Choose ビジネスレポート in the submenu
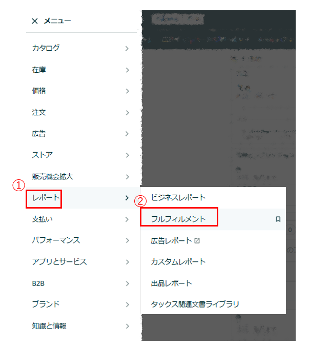Image resolution: width=309 pixels, height=350 pixels. pos(178,197)
